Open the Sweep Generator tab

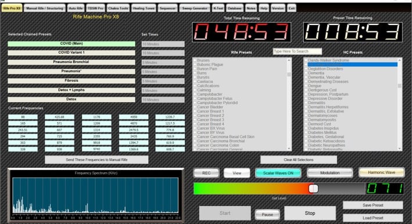coord(195,8)
